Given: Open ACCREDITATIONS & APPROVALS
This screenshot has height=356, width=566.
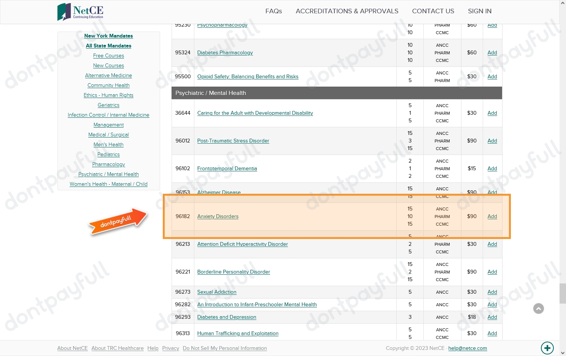Looking at the screenshot, I should [347, 11].
